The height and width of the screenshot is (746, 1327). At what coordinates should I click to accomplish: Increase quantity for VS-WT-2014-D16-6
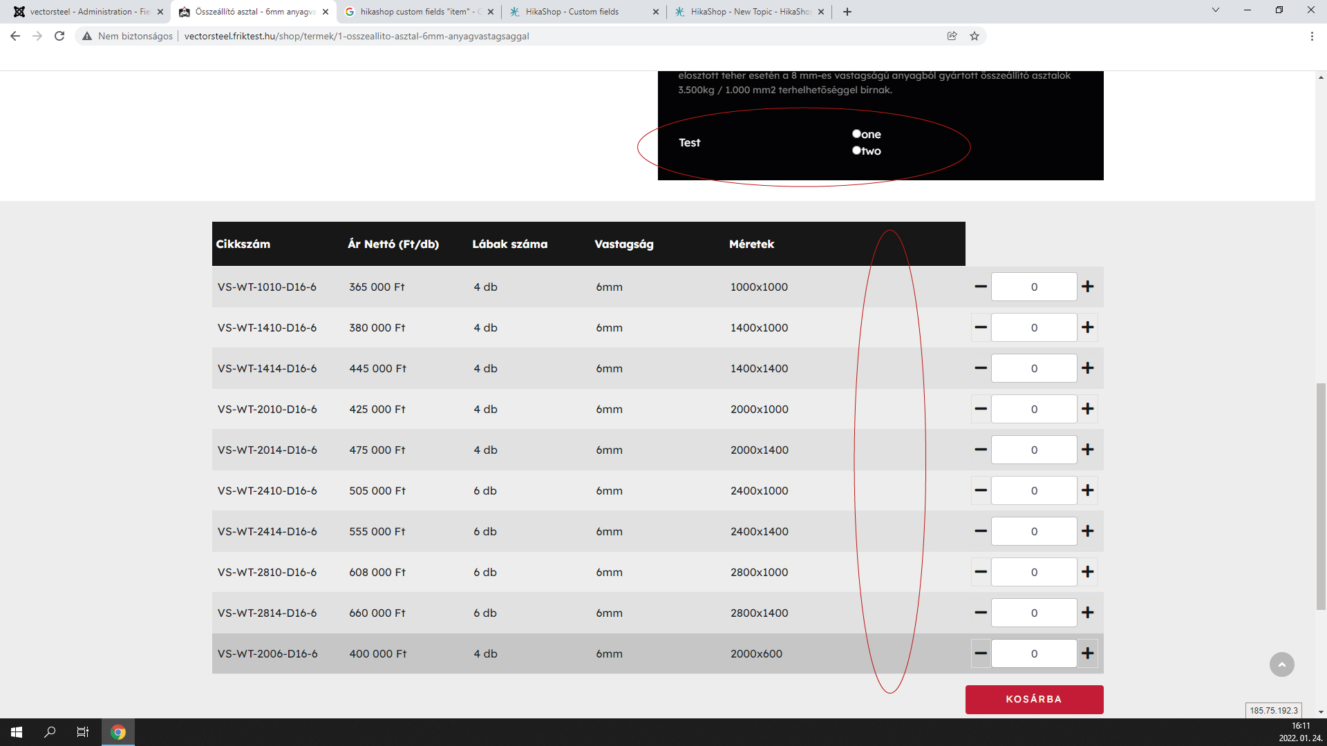1087,450
